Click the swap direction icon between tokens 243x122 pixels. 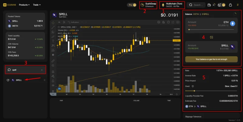[x=211, y=37]
